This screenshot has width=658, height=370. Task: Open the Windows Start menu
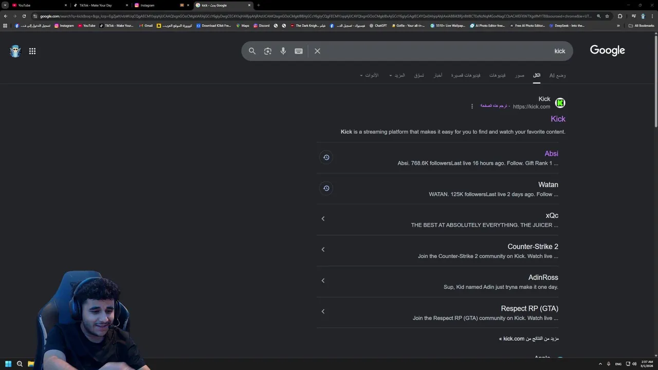tap(8, 364)
